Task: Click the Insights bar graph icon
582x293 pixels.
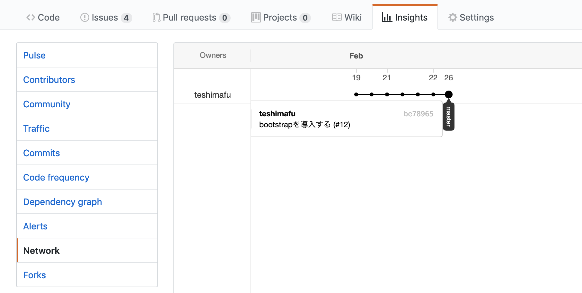Action: click(387, 17)
